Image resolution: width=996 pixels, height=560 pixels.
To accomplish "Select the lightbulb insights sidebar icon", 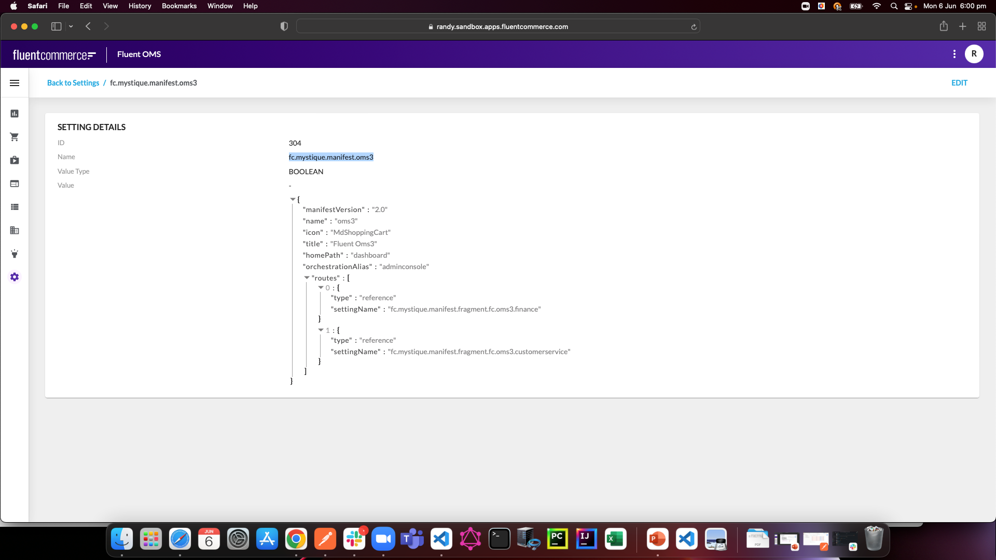I will click(15, 254).
